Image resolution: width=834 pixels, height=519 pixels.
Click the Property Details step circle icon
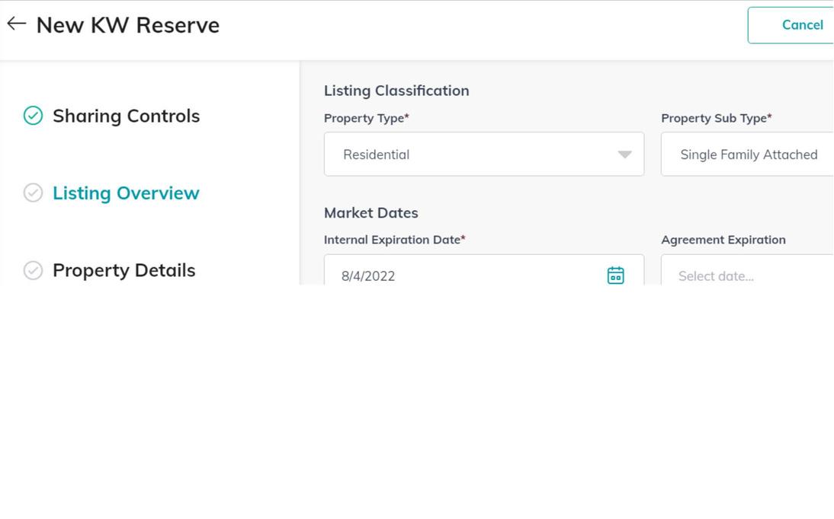click(33, 270)
